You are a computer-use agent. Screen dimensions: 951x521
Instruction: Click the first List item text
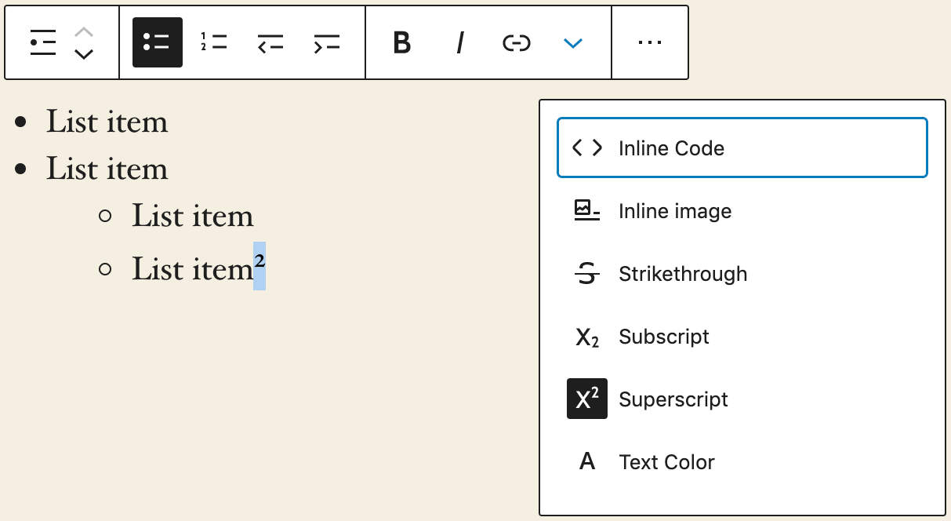point(107,121)
